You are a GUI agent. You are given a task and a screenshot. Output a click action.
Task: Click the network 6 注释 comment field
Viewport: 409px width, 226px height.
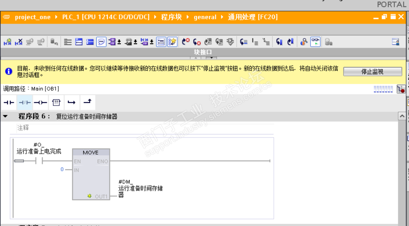coord(145,128)
